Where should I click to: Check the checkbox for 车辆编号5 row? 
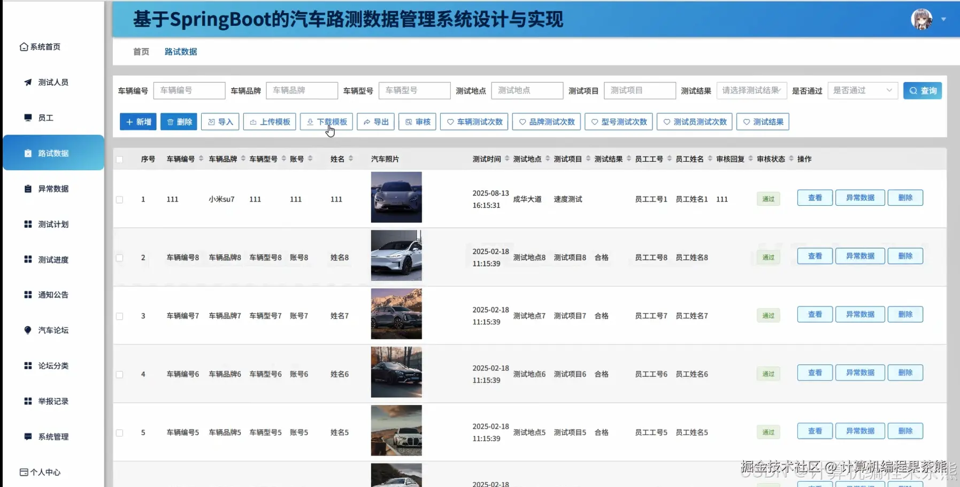(119, 432)
